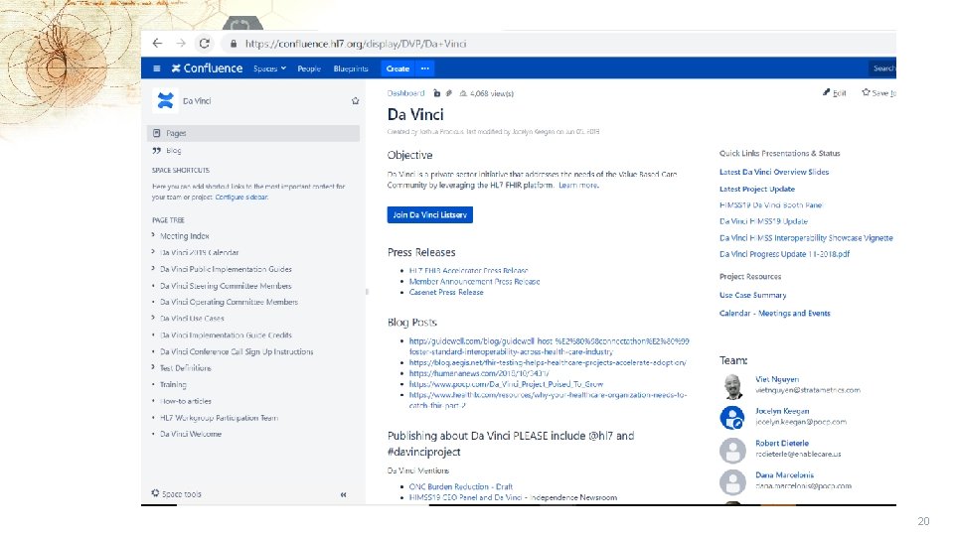
Task: Open the Casenet Press Release link
Action: [446, 292]
